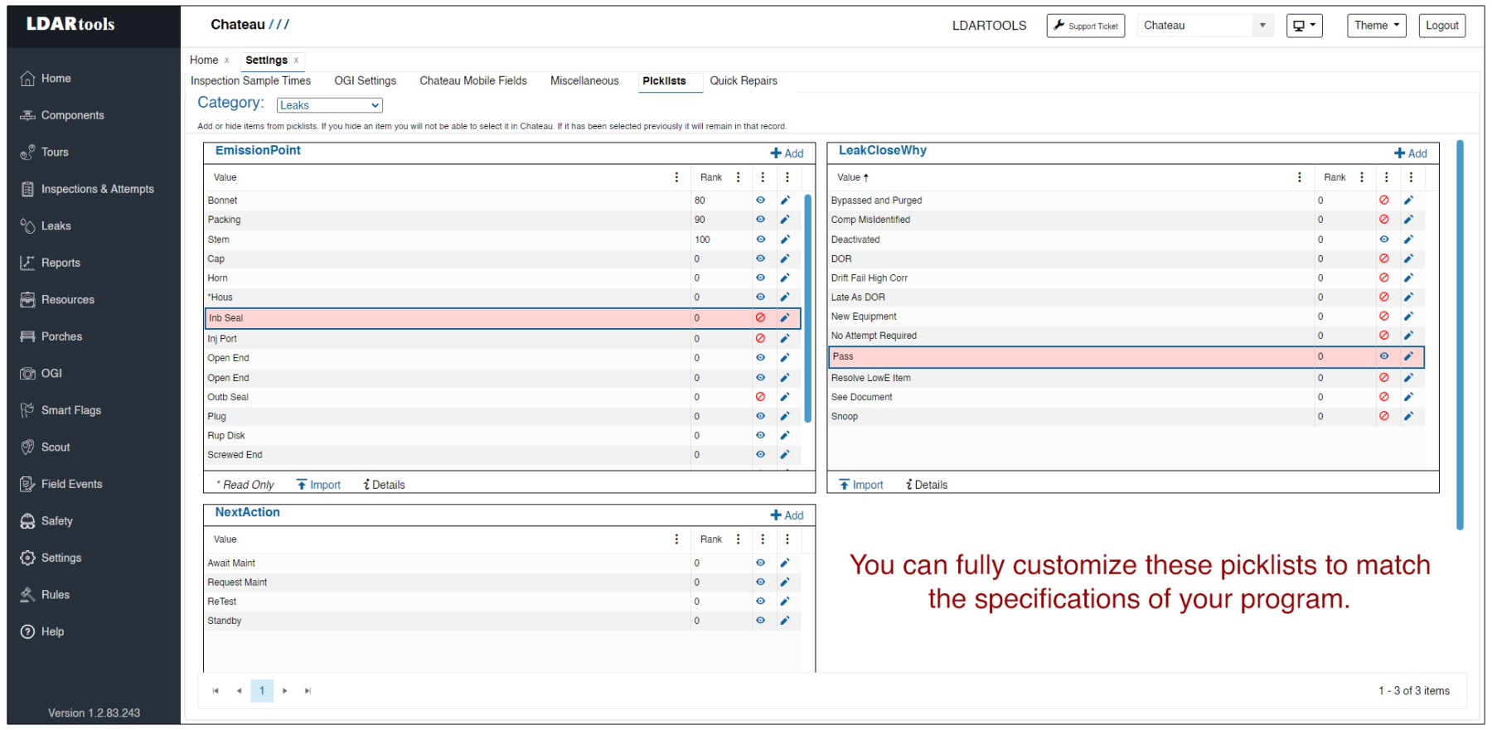Add a new EmissionPoint item
This screenshot has width=1492, height=730.
coord(787,153)
